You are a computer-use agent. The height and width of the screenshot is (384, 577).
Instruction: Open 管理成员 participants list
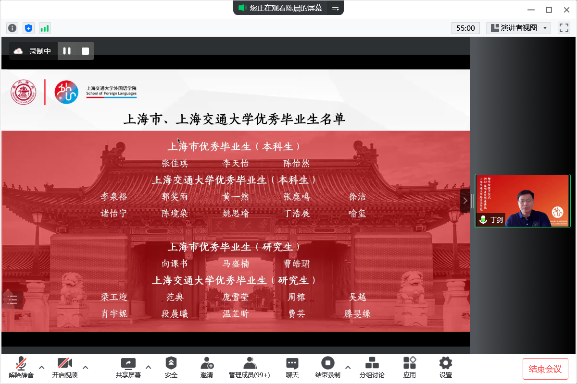coord(249,368)
